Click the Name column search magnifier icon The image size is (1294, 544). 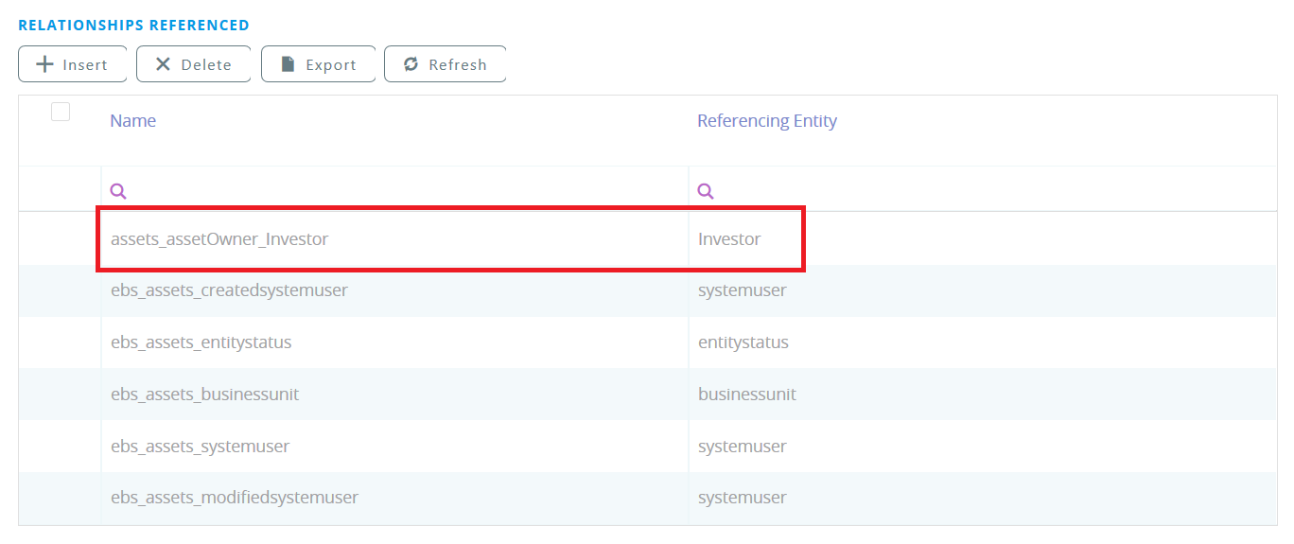pos(118,190)
